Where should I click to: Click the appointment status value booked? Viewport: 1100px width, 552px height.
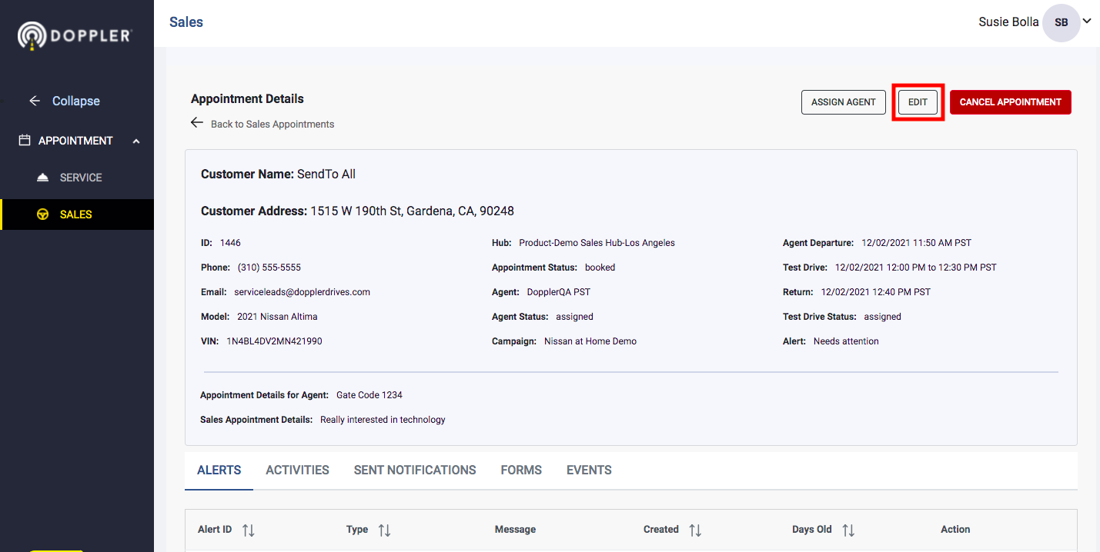click(600, 268)
